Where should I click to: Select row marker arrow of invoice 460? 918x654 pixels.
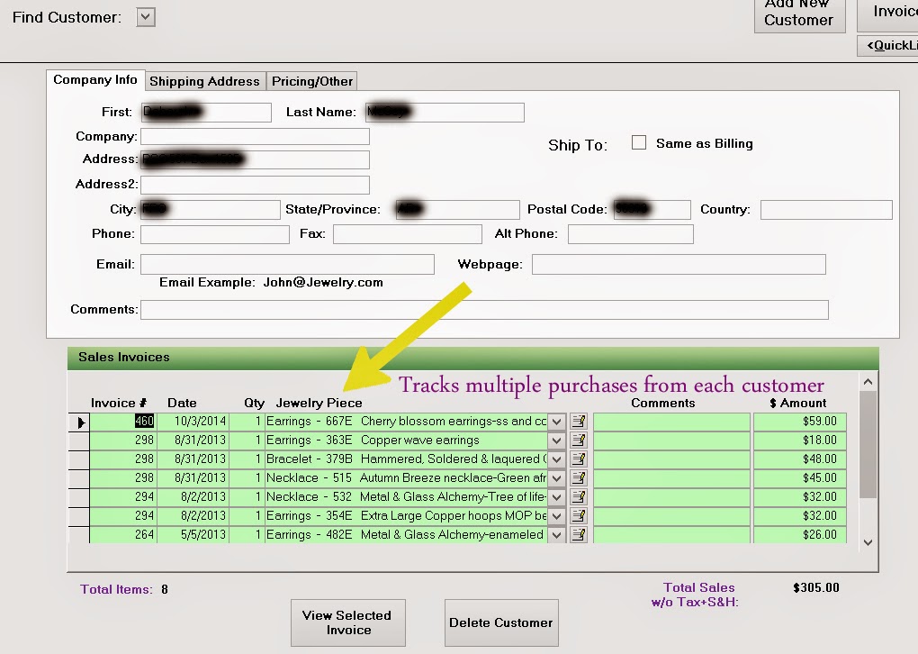coord(79,422)
